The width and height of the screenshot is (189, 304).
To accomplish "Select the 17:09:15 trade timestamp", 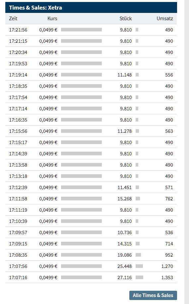I will pyautogui.click(x=18, y=244).
